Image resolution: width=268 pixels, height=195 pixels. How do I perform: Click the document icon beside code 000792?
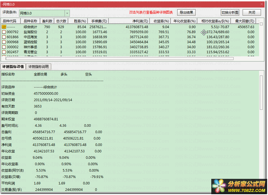click(4, 32)
